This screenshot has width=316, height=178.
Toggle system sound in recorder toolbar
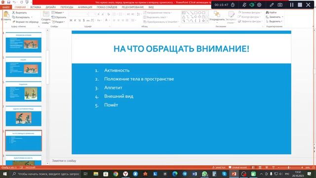[x=252, y=4]
